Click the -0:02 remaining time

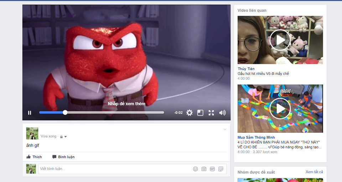(178, 113)
